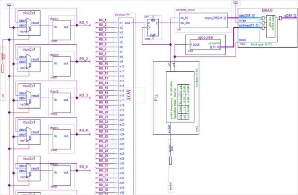Select the BRAM block title
Viewport: 298px width, 195px height.
click(267, 10)
